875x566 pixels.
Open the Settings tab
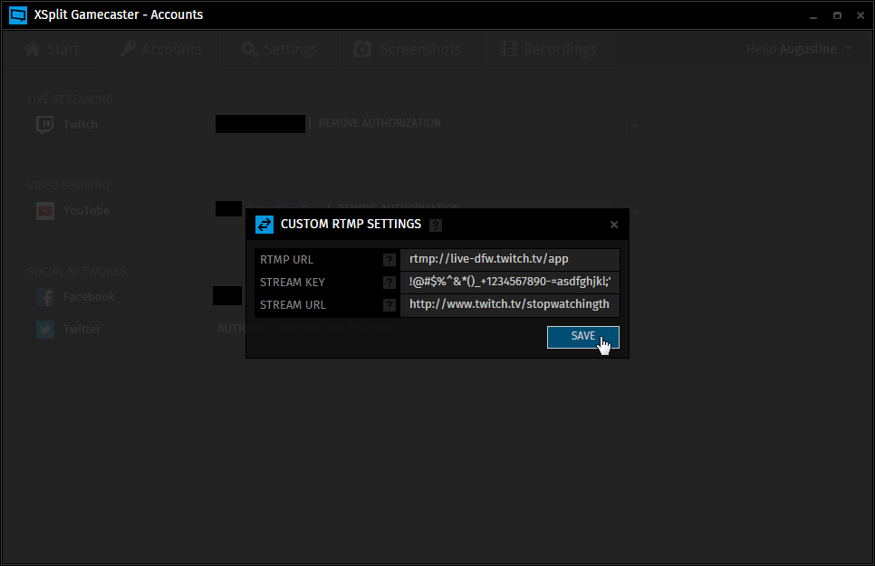click(279, 49)
